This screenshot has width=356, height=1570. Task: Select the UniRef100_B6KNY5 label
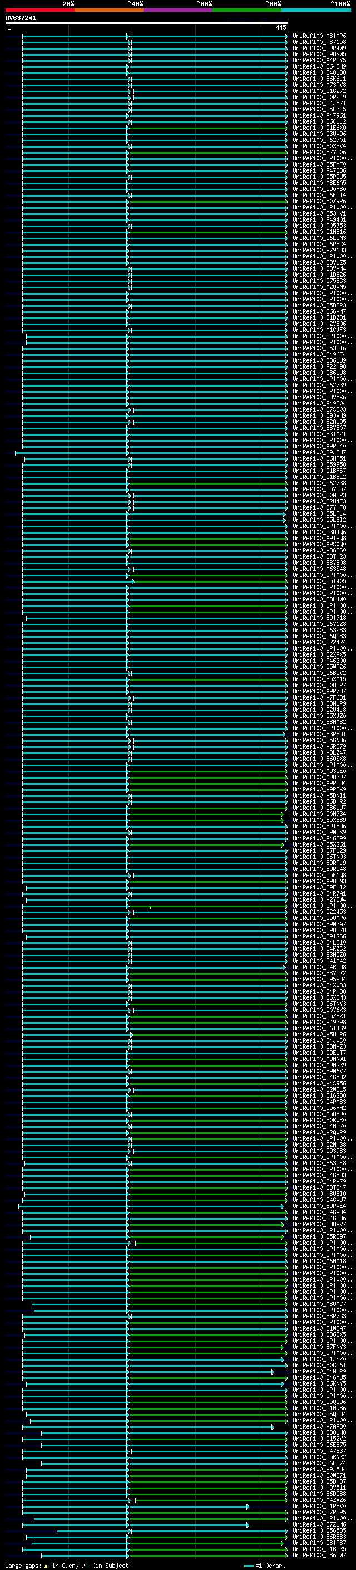tap(319, 1383)
